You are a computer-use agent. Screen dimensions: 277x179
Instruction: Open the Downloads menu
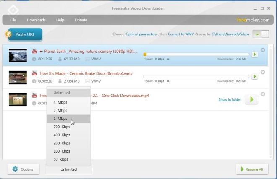pyautogui.click(x=36, y=20)
